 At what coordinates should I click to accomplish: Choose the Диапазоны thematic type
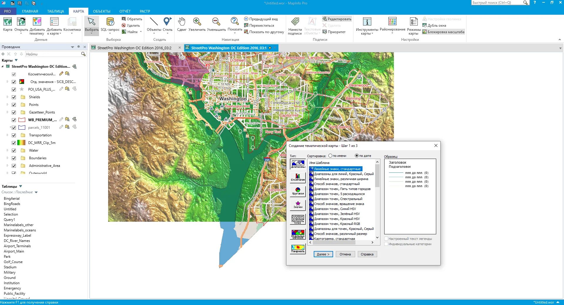[x=298, y=164]
